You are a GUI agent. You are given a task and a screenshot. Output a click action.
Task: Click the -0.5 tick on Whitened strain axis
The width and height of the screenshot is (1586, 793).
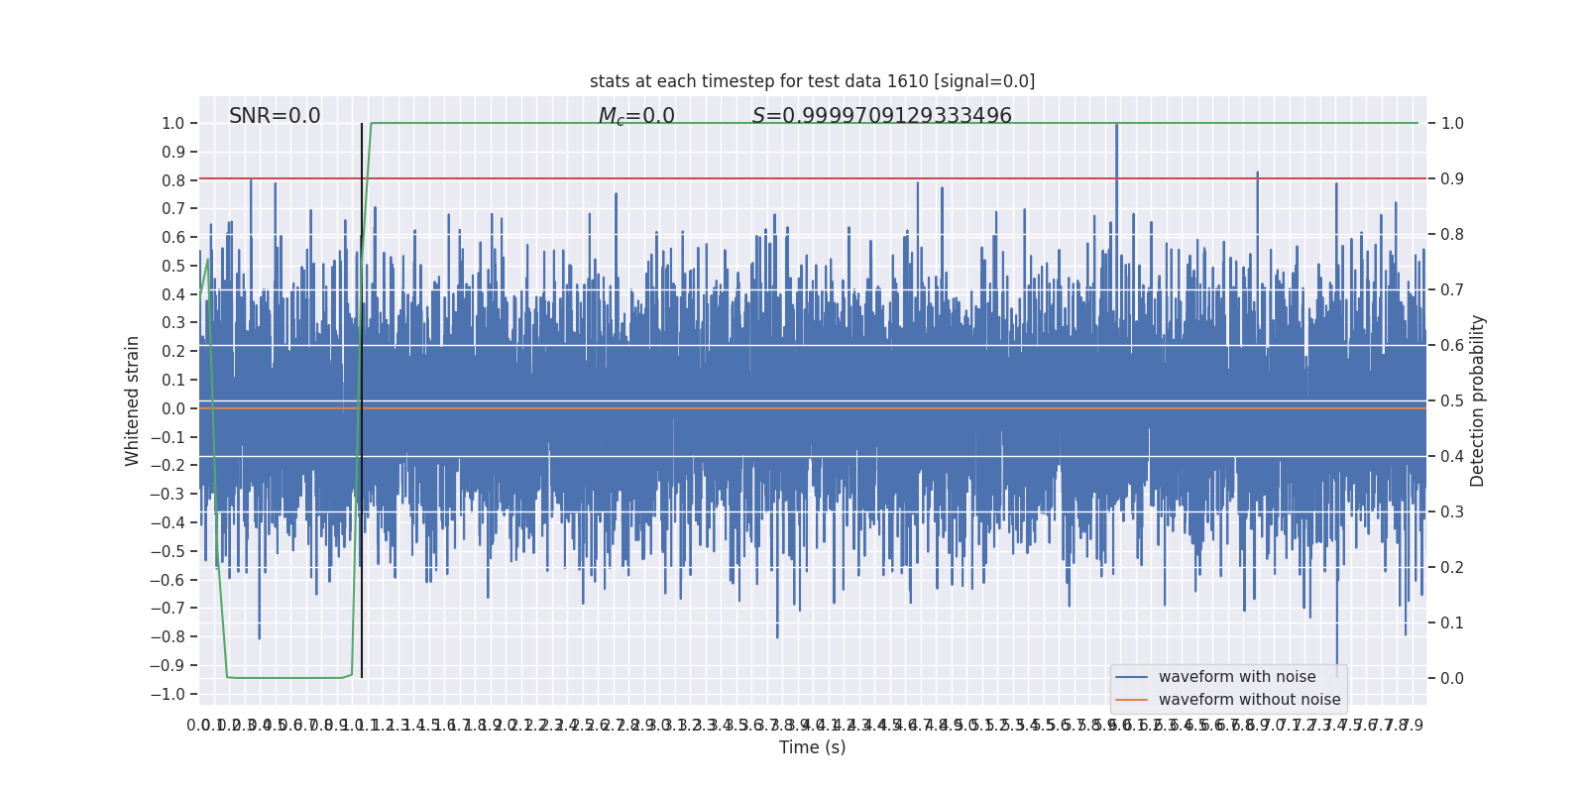point(168,551)
